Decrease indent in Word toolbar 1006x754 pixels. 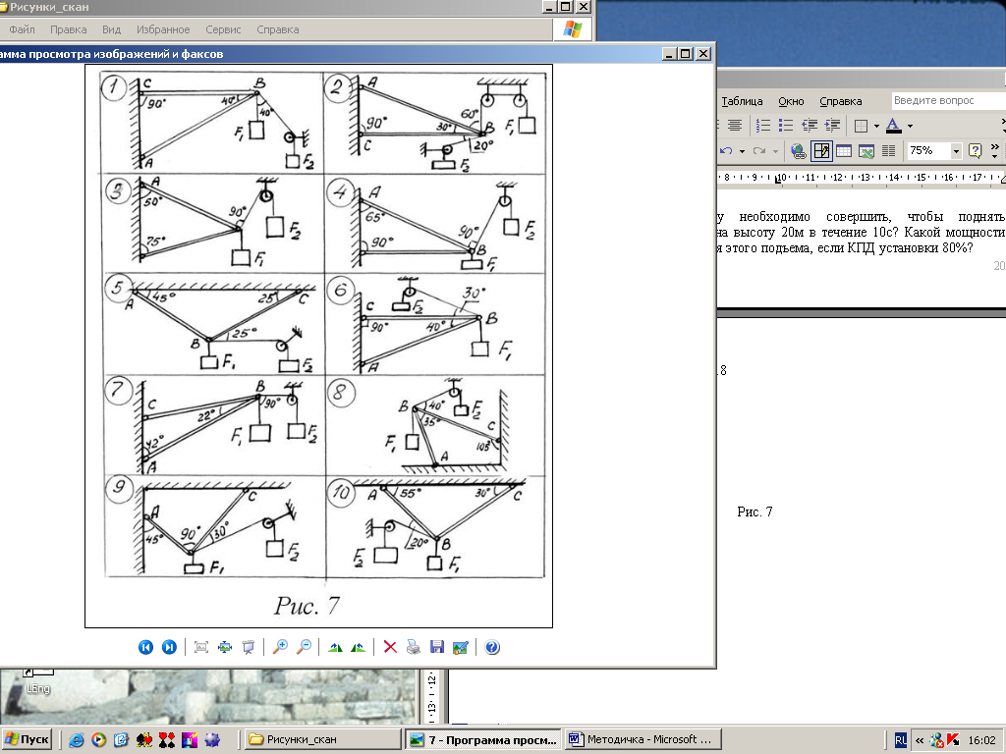coord(810,126)
